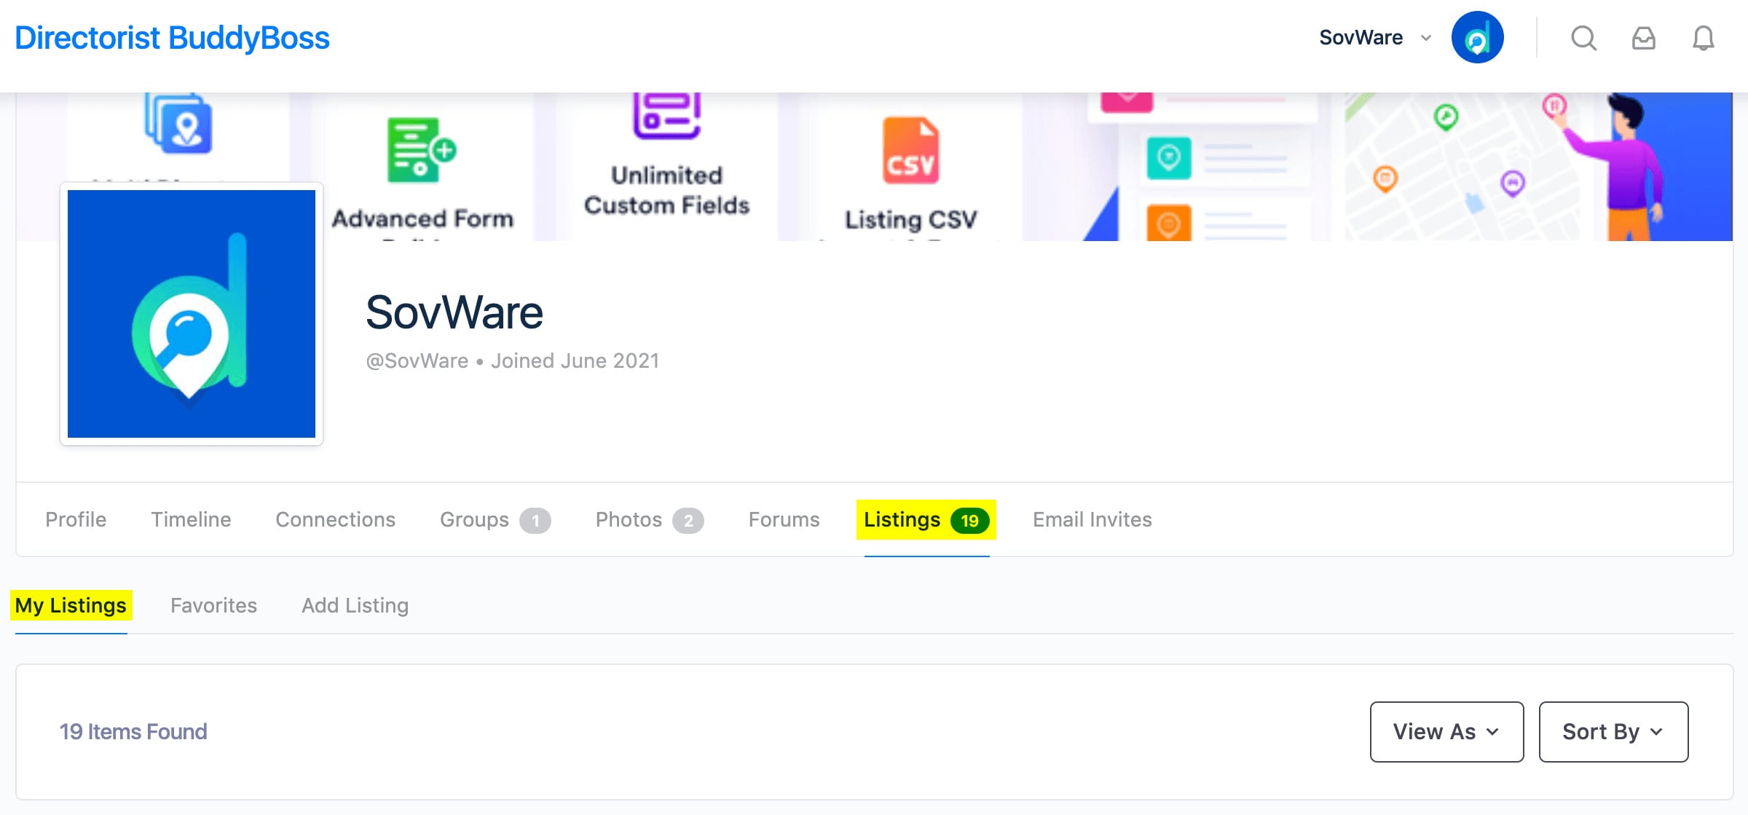Open the Favorites sub-tab

pyautogui.click(x=213, y=605)
